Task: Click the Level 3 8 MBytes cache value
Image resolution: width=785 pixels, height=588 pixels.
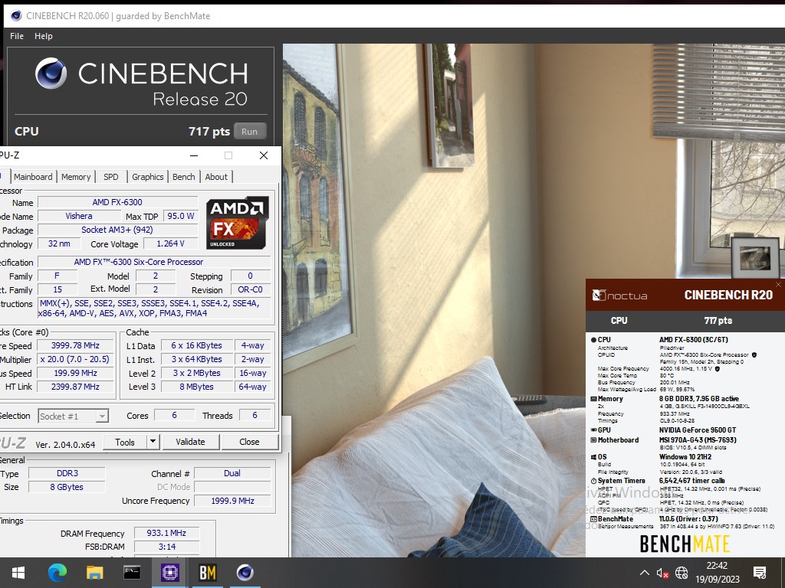Action: point(197,387)
